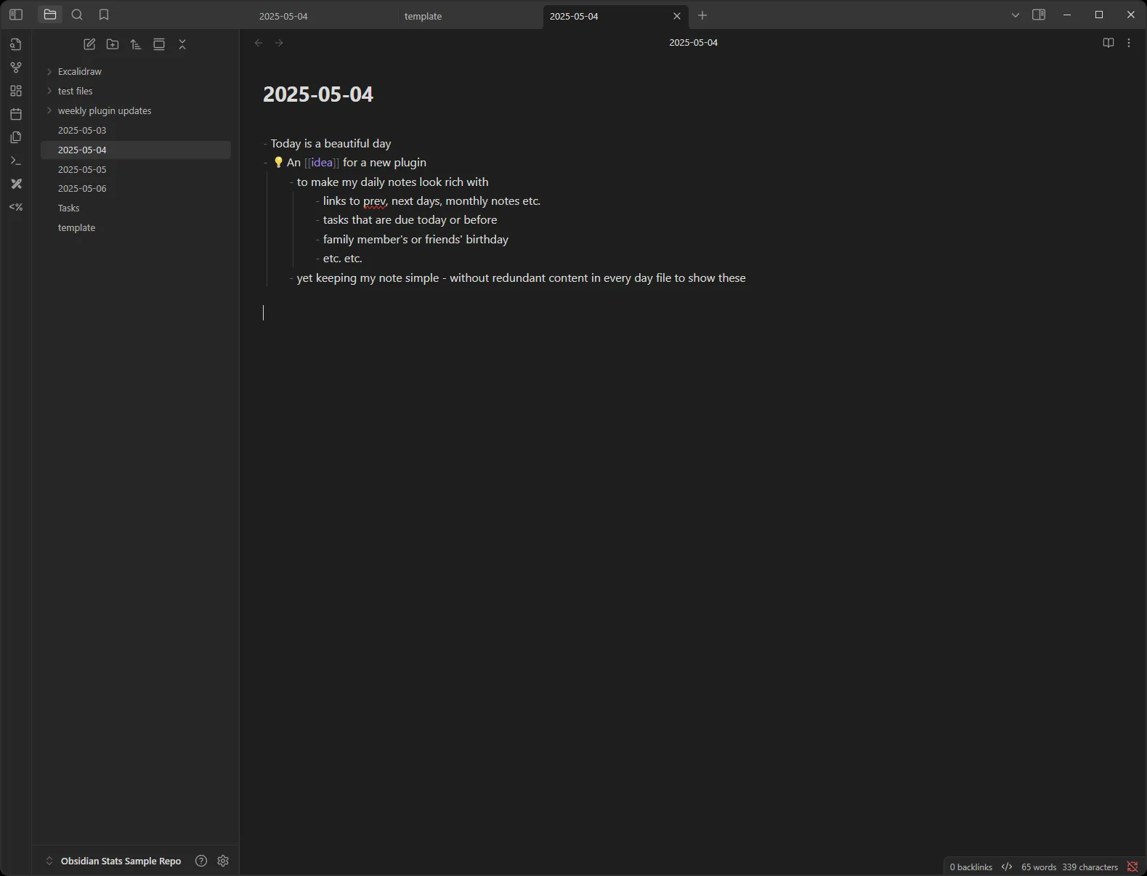Minimize the Obsidian window

point(1067,15)
